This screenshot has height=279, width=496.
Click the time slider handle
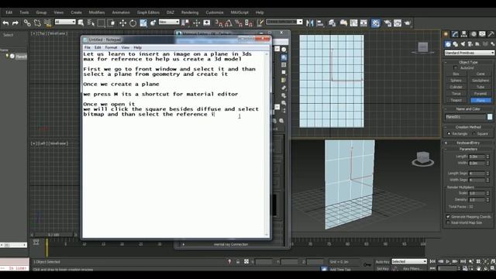click(x=53, y=235)
